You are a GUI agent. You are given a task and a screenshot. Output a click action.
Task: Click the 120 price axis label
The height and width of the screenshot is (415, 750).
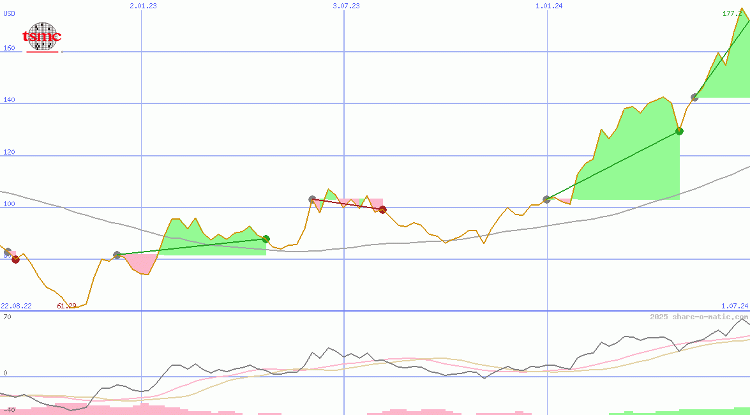pos(9,152)
